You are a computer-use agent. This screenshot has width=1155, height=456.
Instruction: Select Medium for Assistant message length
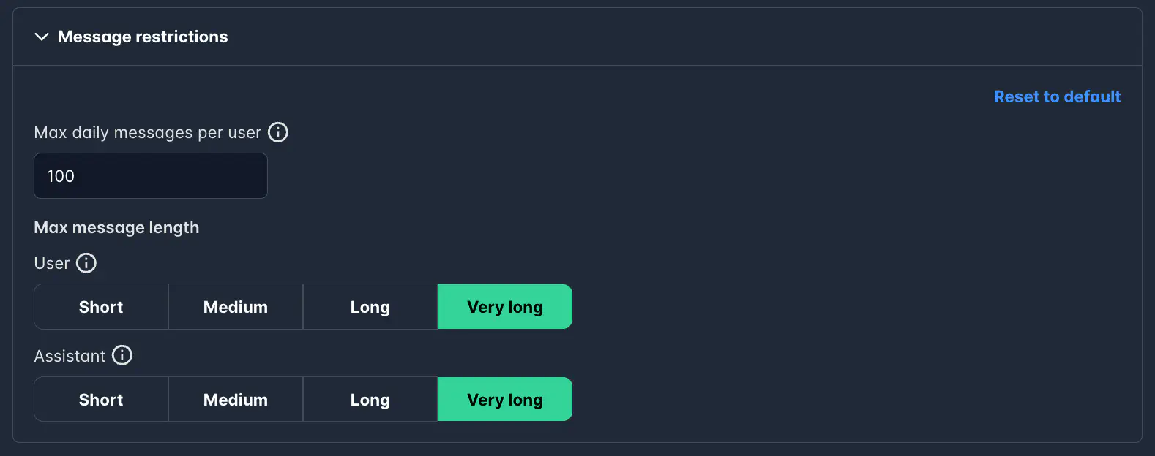pyautogui.click(x=236, y=400)
